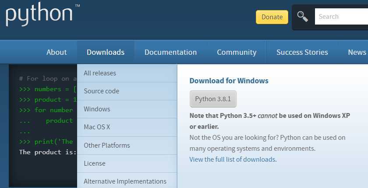The height and width of the screenshot is (188, 368).
Task: Open Alternative Implementations menu entry
Action: point(125,181)
